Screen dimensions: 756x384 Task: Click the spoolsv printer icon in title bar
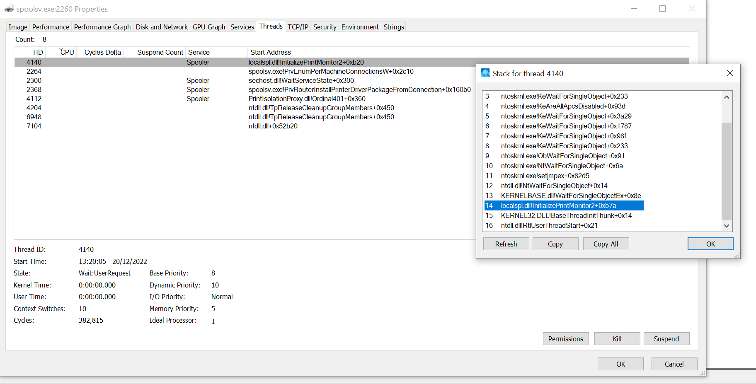[x=9, y=9]
